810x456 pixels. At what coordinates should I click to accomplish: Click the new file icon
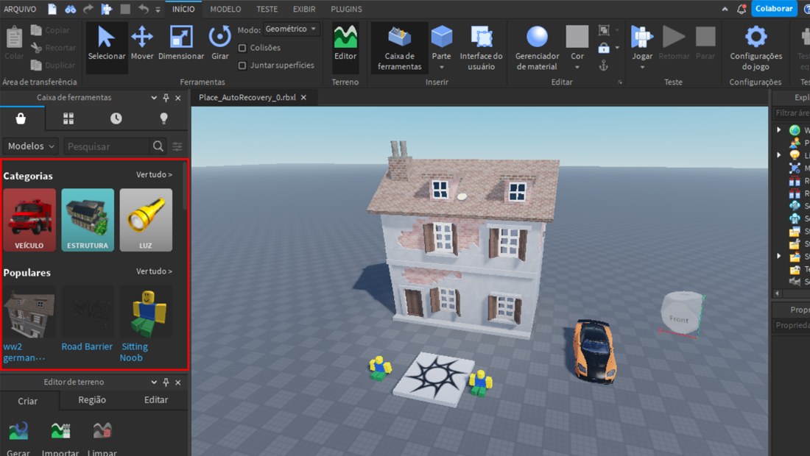pos(52,9)
